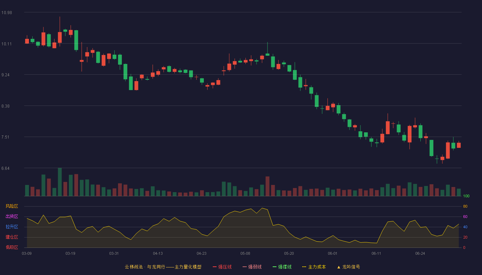The width and height of the screenshot is (482, 275).
Task: Click the 04-13 date label
Action: 158,253
